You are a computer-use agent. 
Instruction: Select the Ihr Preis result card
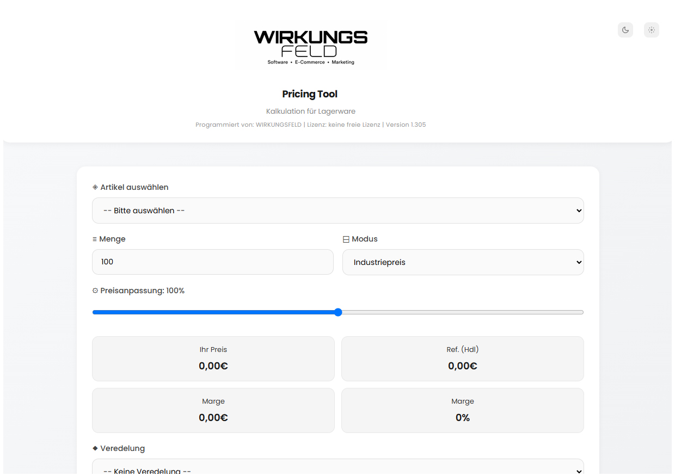213,358
